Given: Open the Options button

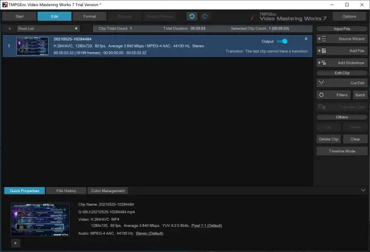Looking at the screenshot, I should coord(349,16).
